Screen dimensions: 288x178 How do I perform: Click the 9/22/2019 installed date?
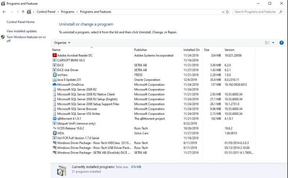point(190,123)
